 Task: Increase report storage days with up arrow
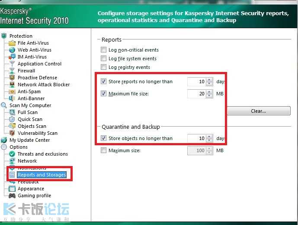pos(209,80)
